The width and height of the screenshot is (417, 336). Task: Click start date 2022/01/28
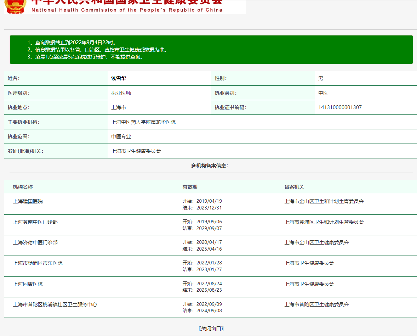pyautogui.click(x=209, y=263)
